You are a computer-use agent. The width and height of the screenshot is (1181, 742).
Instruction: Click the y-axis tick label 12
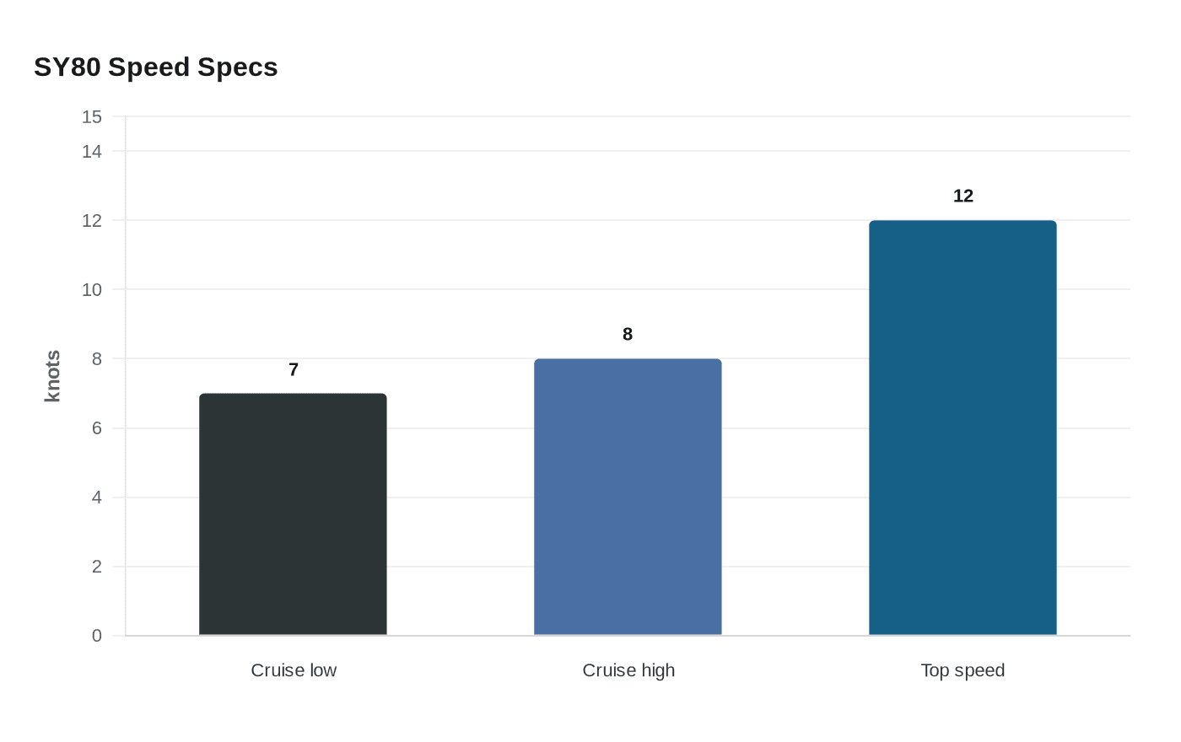pyautogui.click(x=92, y=221)
